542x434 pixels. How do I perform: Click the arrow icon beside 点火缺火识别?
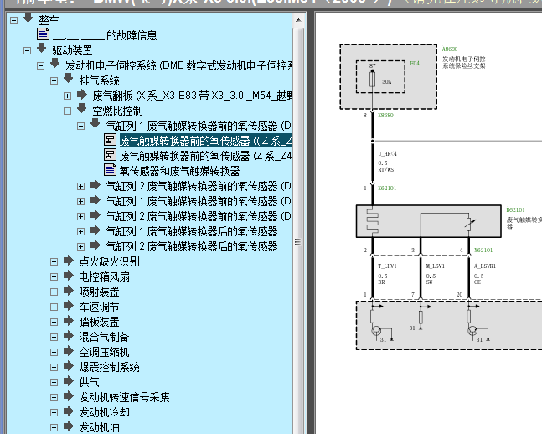coord(69,261)
